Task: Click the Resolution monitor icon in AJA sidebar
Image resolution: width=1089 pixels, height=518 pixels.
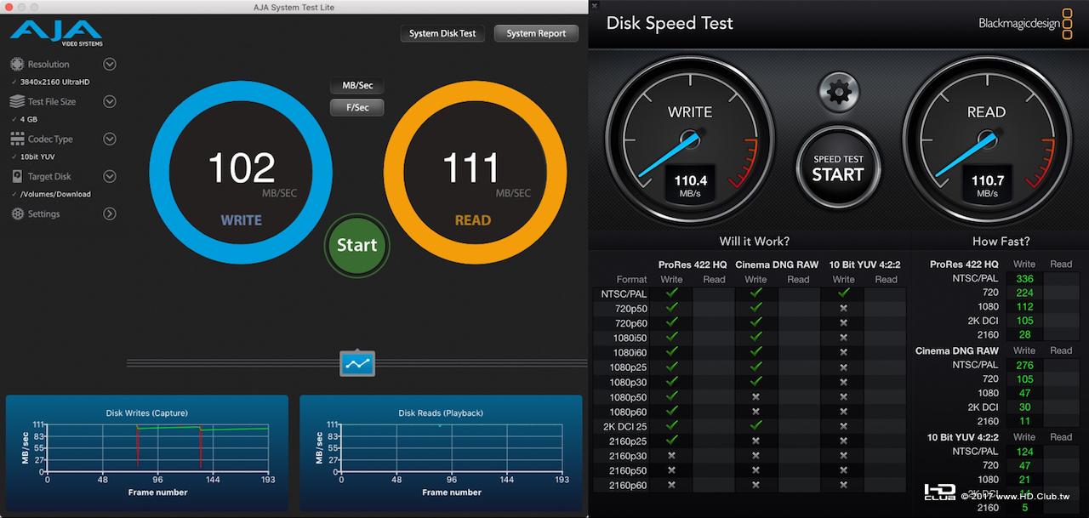Action: tap(17, 65)
